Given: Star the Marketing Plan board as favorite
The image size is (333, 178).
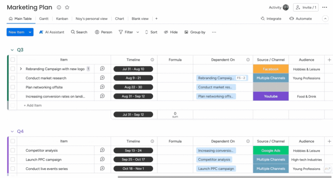Looking at the screenshot, I should pos(67,7).
